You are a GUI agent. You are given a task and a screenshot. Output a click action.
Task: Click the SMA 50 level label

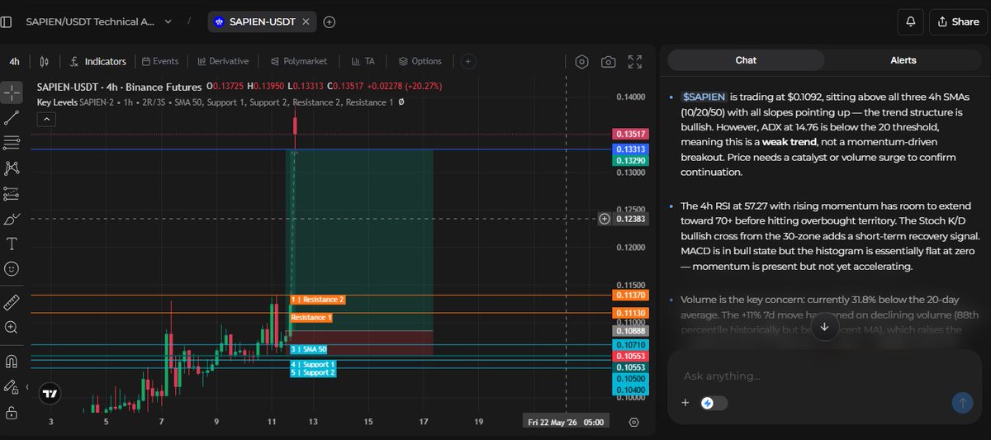[x=309, y=349]
